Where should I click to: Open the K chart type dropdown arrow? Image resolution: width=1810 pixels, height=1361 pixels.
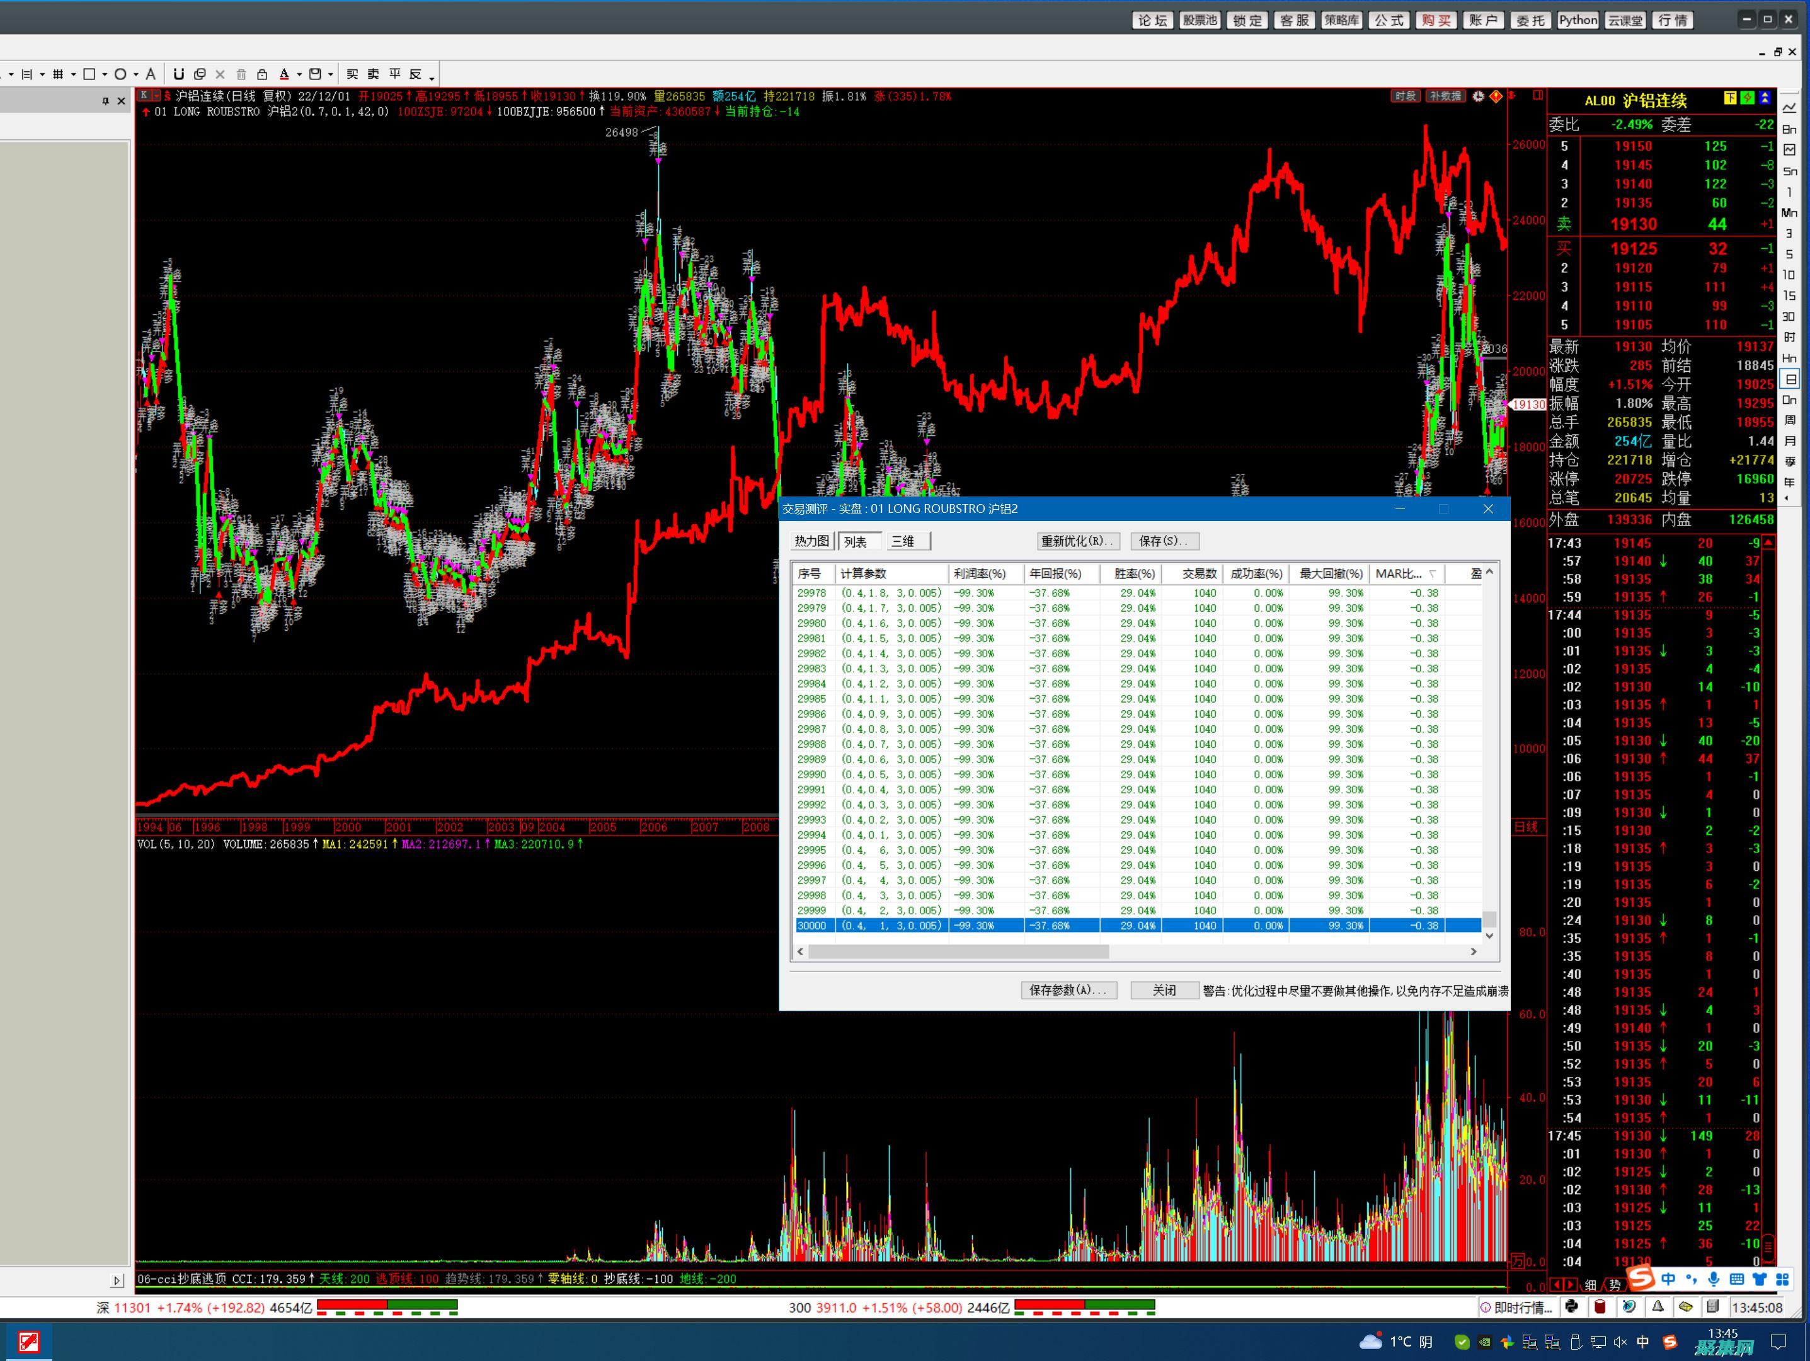tap(156, 96)
